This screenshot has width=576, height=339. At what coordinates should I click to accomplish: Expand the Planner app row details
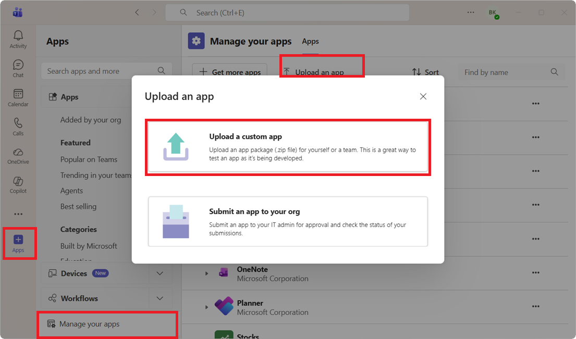(x=206, y=306)
